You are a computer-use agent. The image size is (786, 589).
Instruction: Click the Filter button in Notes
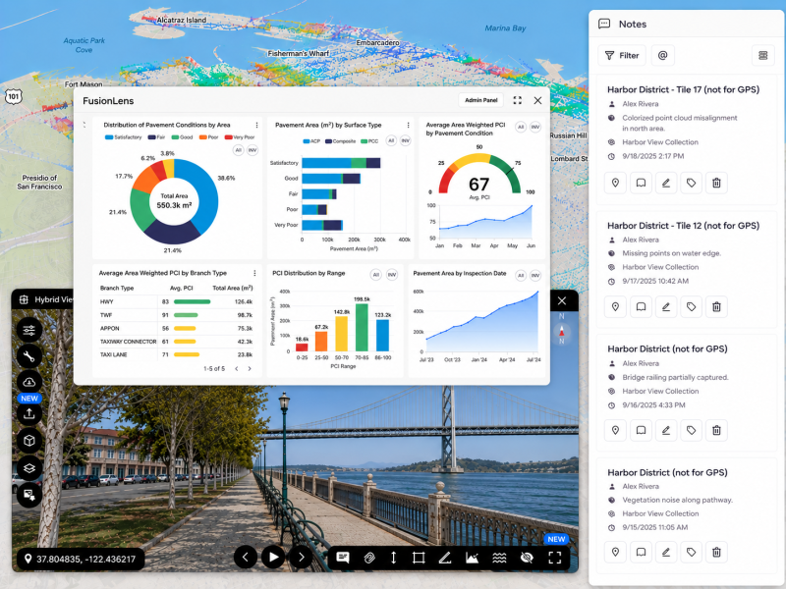pyautogui.click(x=622, y=56)
